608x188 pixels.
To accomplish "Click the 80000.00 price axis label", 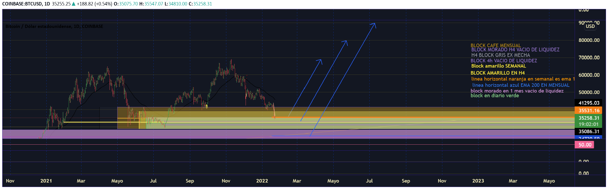I will pyautogui.click(x=589, y=40).
